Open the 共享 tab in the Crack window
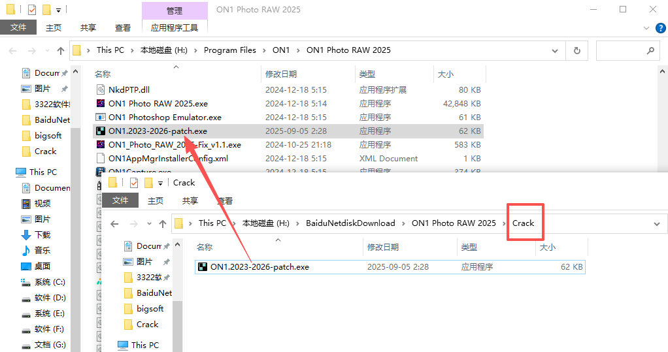This screenshot has height=352, width=668. 190,200
